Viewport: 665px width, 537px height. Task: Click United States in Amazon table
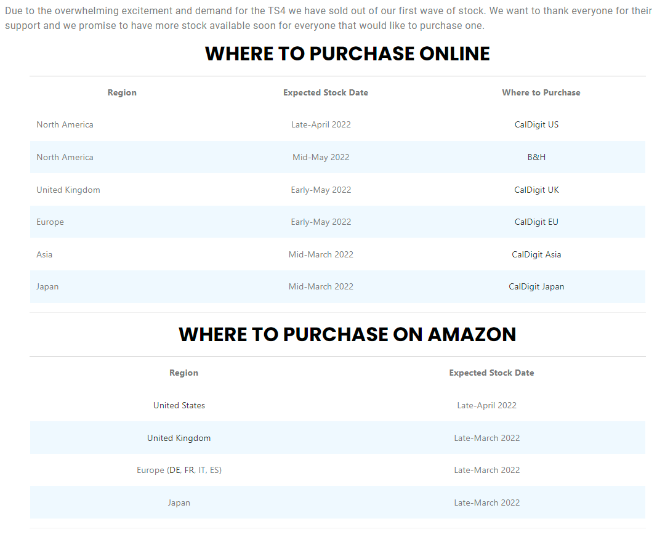pyautogui.click(x=179, y=405)
